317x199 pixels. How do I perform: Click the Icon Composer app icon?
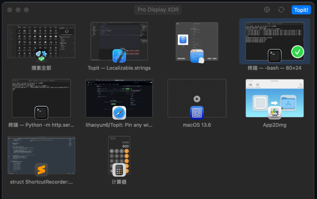(197, 56)
